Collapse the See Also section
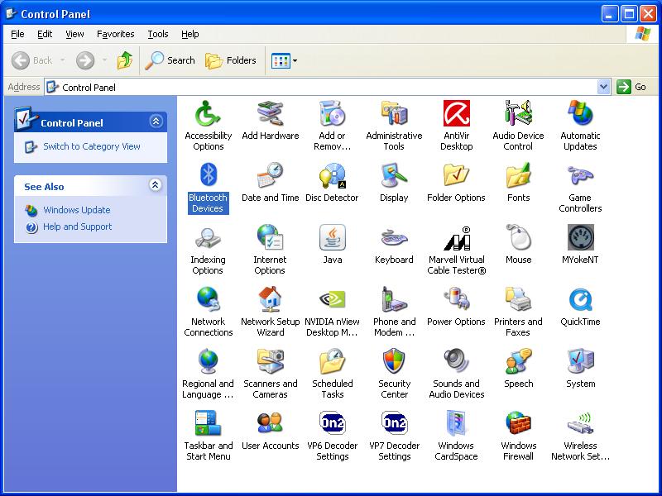This screenshot has width=662, height=496. (156, 184)
